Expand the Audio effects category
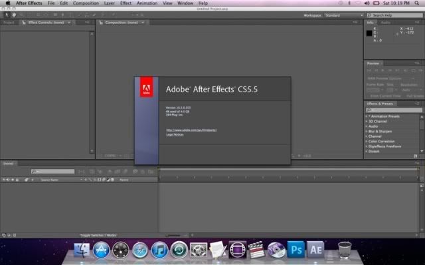Image resolution: width=425 pixels, height=265 pixels. pos(367,127)
